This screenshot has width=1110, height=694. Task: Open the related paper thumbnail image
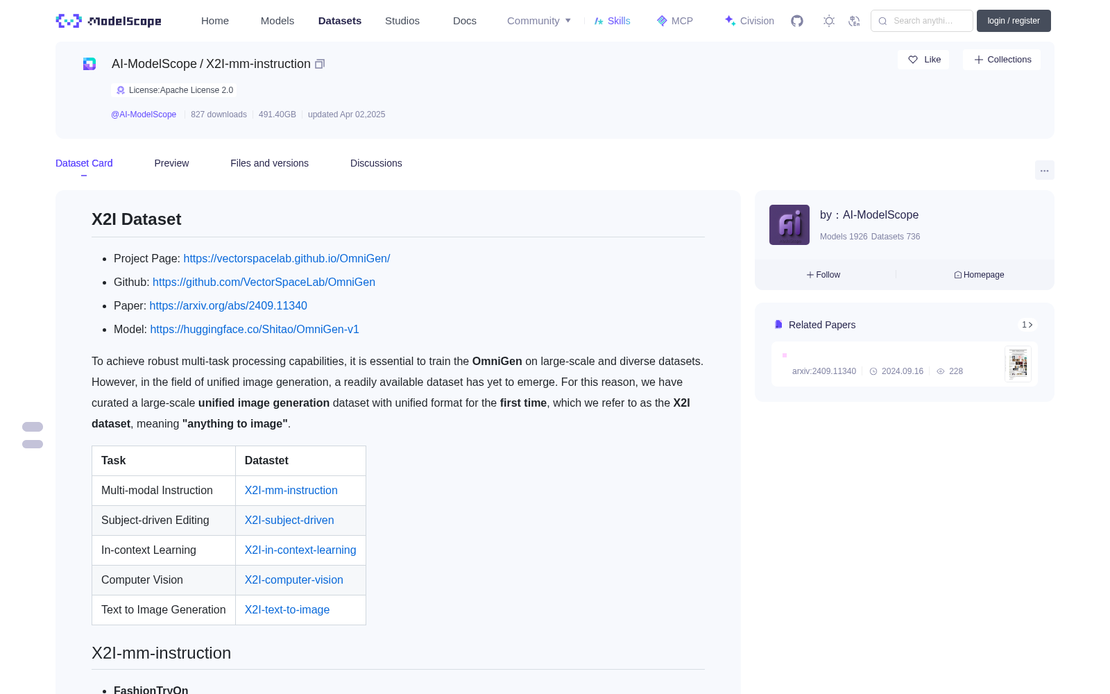[x=1018, y=364]
